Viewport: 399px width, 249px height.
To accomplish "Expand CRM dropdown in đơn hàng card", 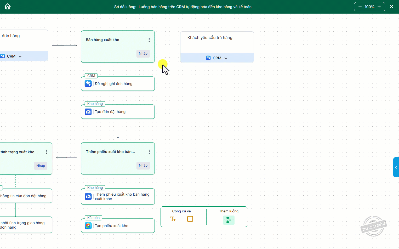I will click(20, 56).
